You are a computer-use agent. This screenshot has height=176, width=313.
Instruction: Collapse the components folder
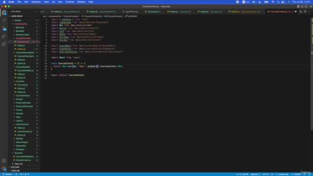21,24
